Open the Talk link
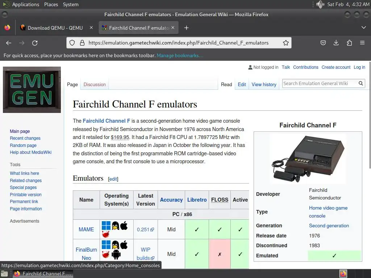This screenshot has height=278, width=371. click(285, 67)
